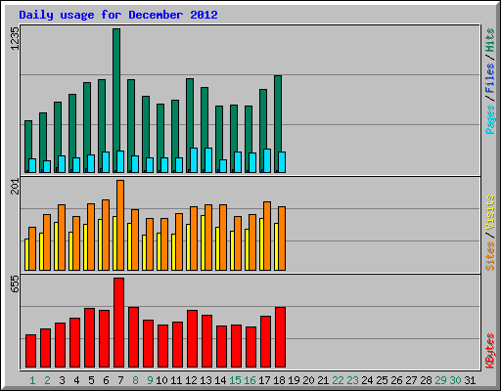Select day 27 on the x-axis
The image size is (501, 391).
(x=411, y=380)
